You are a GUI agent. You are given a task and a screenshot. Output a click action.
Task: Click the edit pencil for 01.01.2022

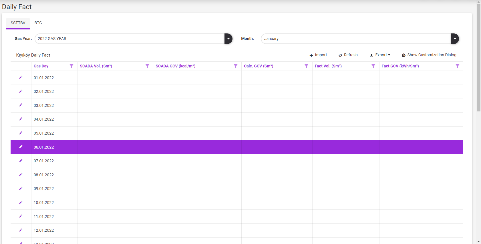pos(21,77)
